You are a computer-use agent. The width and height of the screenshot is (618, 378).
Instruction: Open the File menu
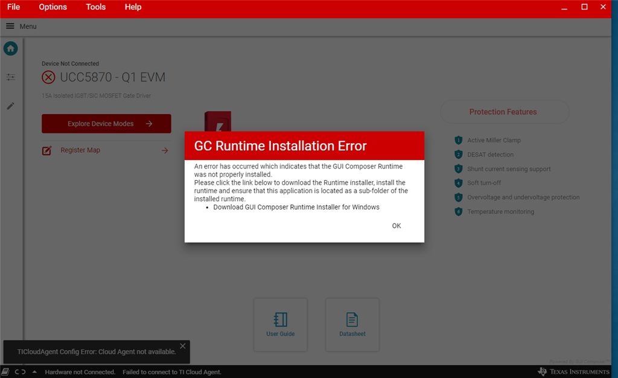(x=13, y=7)
